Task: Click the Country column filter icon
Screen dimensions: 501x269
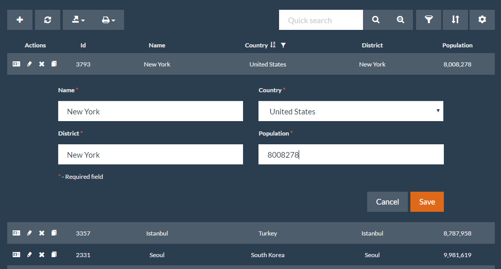Action: pyautogui.click(x=283, y=45)
